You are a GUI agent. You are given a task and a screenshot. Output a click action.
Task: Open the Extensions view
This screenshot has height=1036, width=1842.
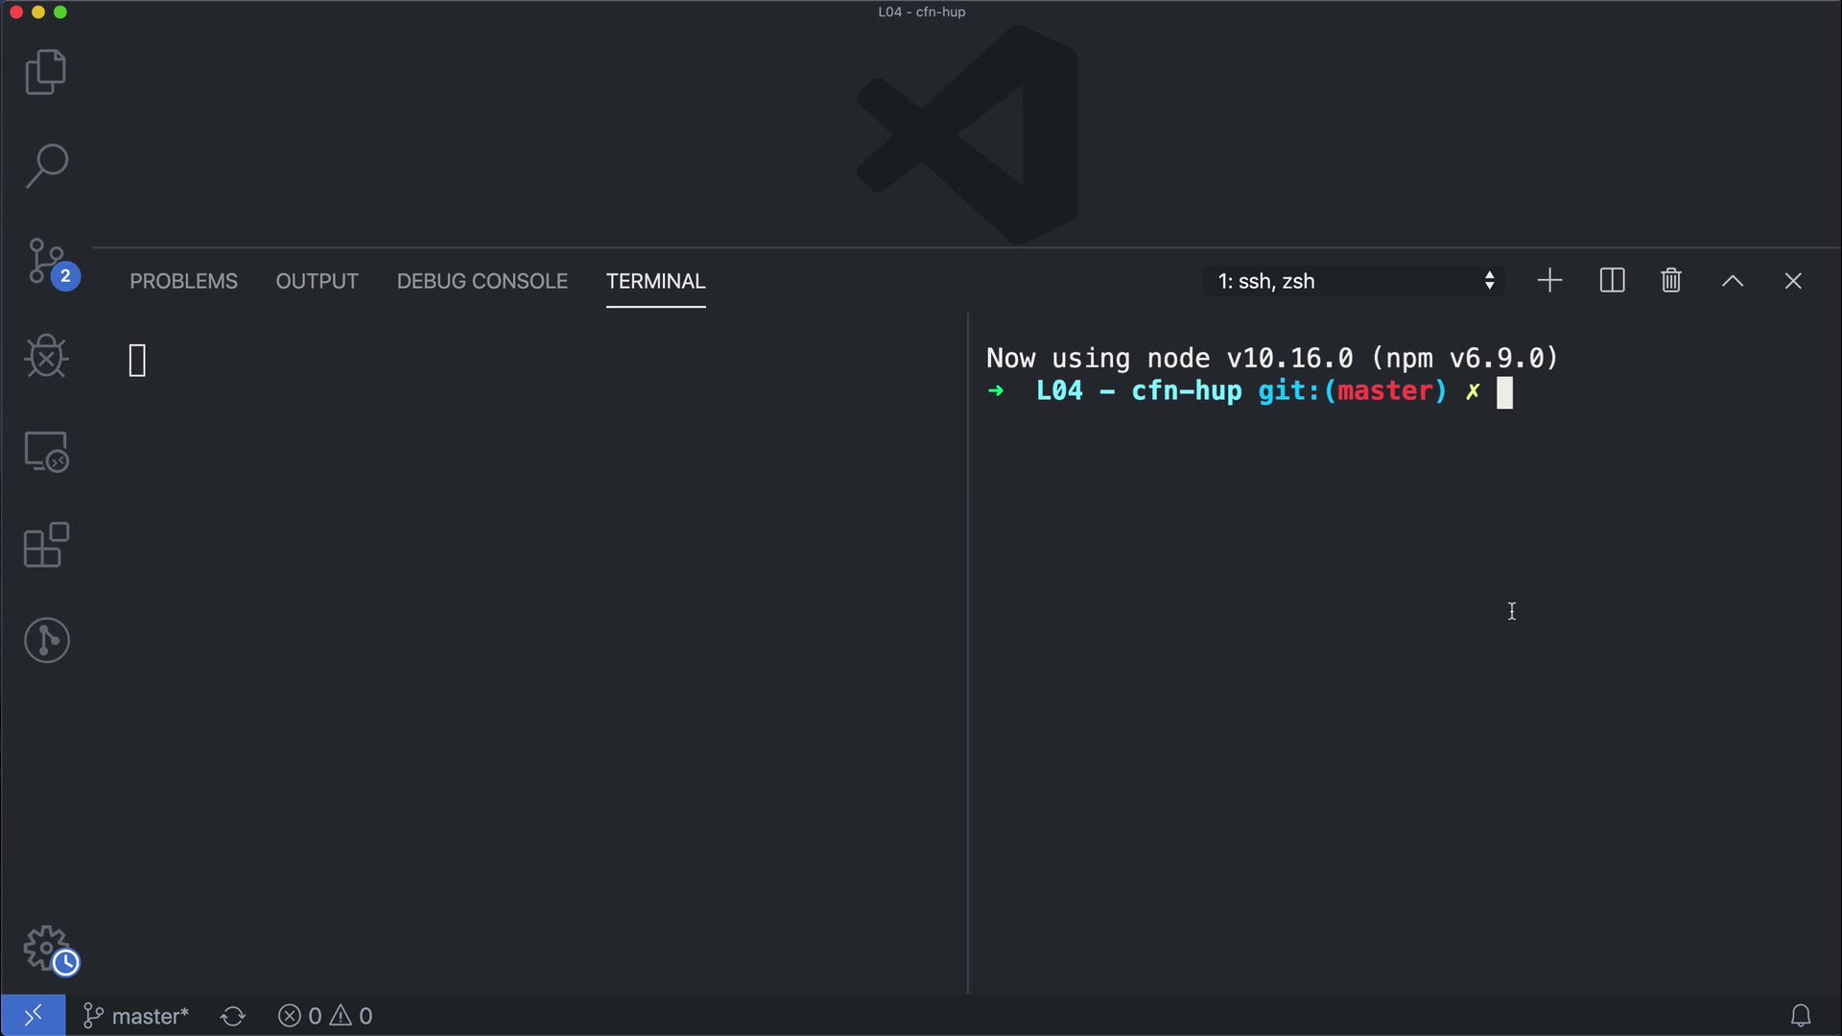pyautogui.click(x=46, y=546)
